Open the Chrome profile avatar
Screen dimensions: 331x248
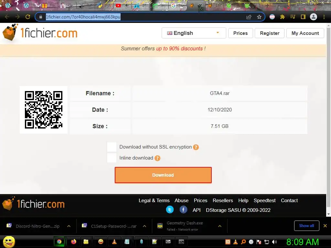314,17
